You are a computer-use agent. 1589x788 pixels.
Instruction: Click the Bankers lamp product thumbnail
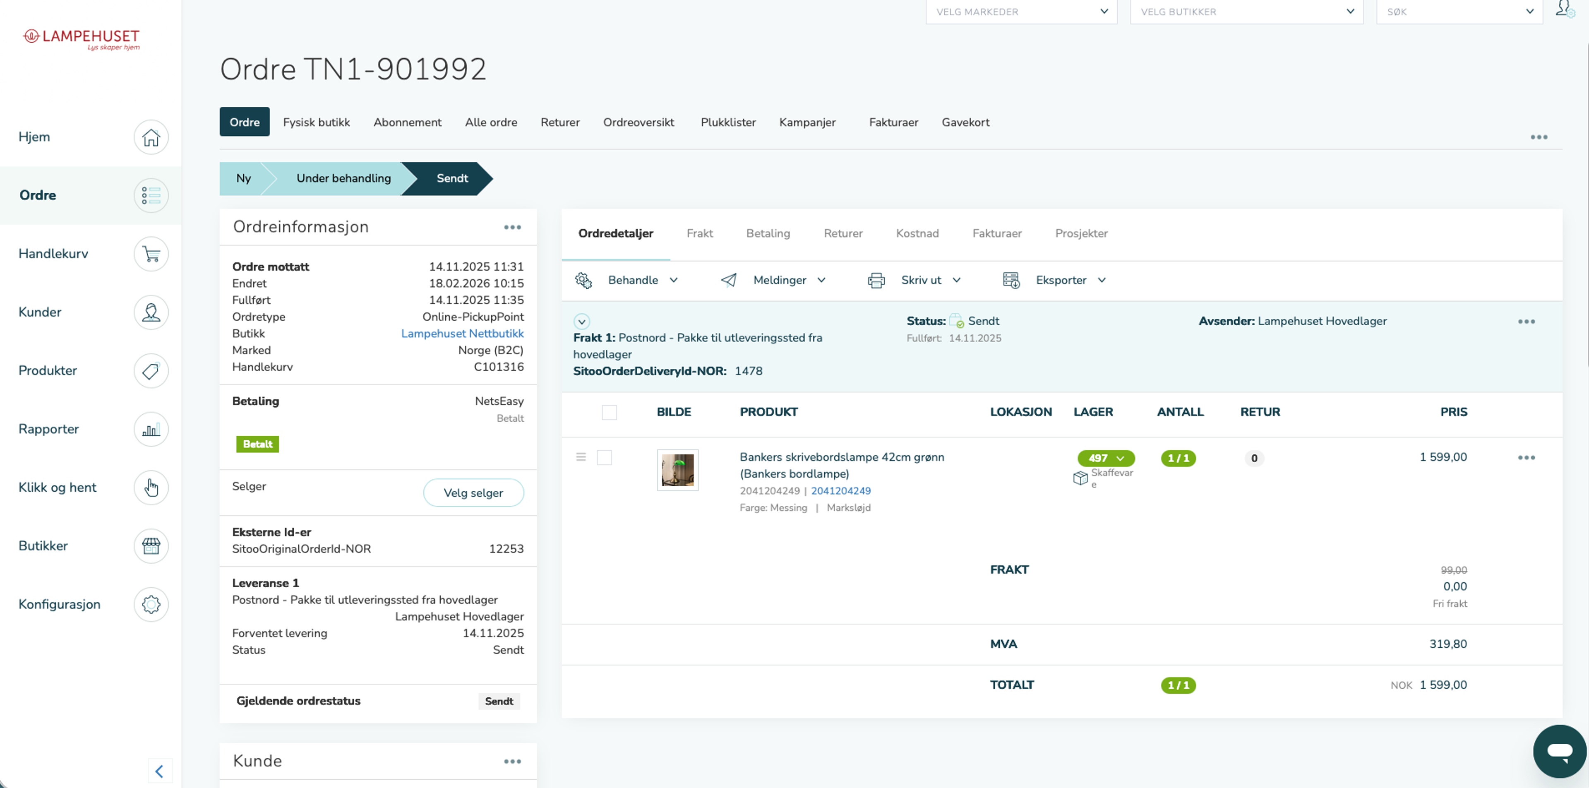coord(677,470)
